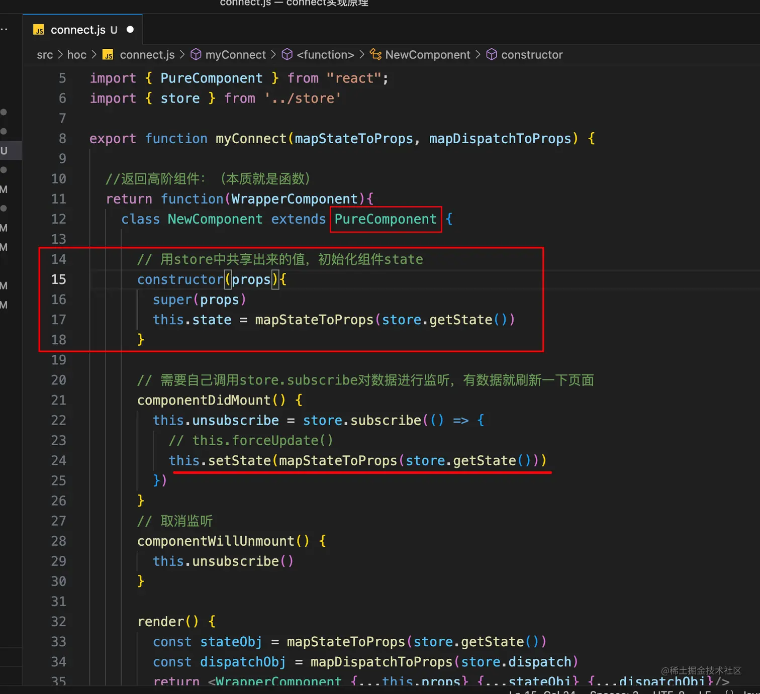Click this.state on line 17

click(192, 320)
